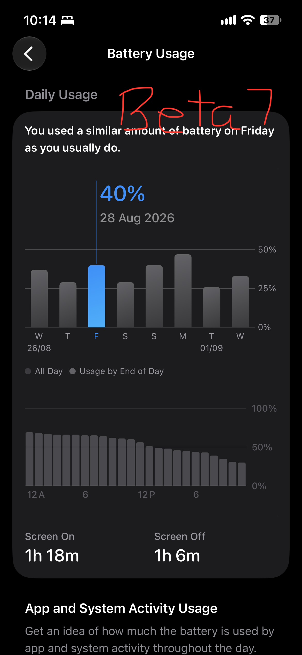Tap the App and System Activity Usage heading
The width and height of the screenshot is (302, 655).
121,608
